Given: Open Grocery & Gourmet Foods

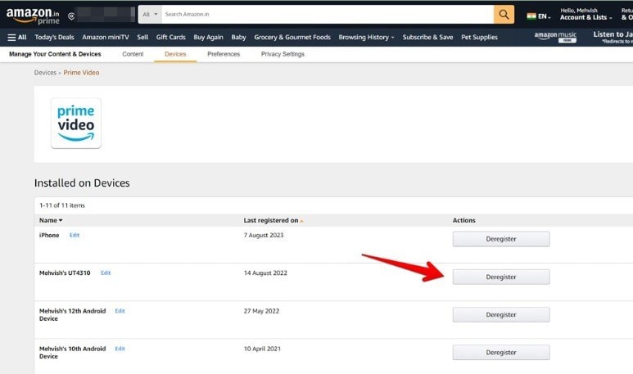Looking at the screenshot, I should (x=292, y=37).
